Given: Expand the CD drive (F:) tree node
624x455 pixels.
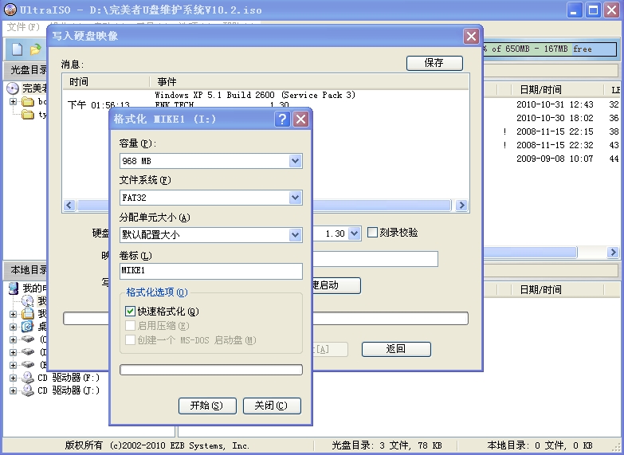Looking at the screenshot, I should point(13,378).
